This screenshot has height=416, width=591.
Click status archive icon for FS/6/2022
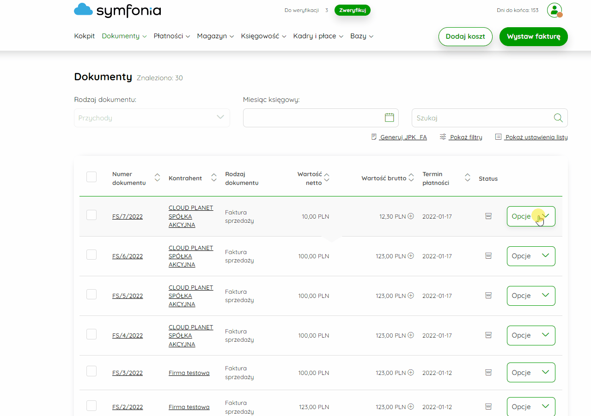(488, 256)
